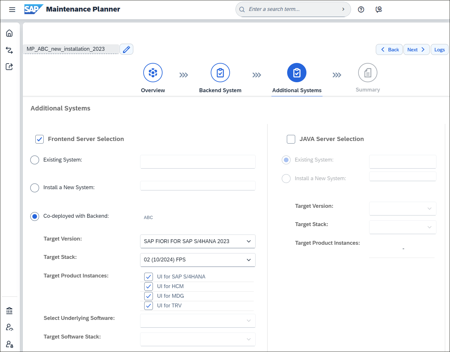This screenshot has width=450, height=352.
Task: Click the Maintenance Planner title
Action: 83,9
